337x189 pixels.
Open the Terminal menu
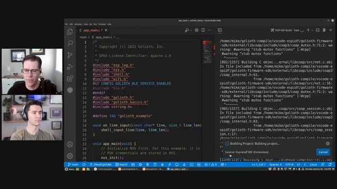(102, 24)
